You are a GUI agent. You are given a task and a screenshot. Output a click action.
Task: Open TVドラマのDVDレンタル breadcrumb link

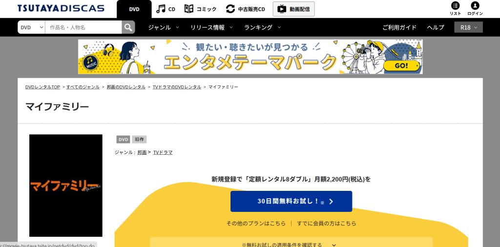[177, 87]
